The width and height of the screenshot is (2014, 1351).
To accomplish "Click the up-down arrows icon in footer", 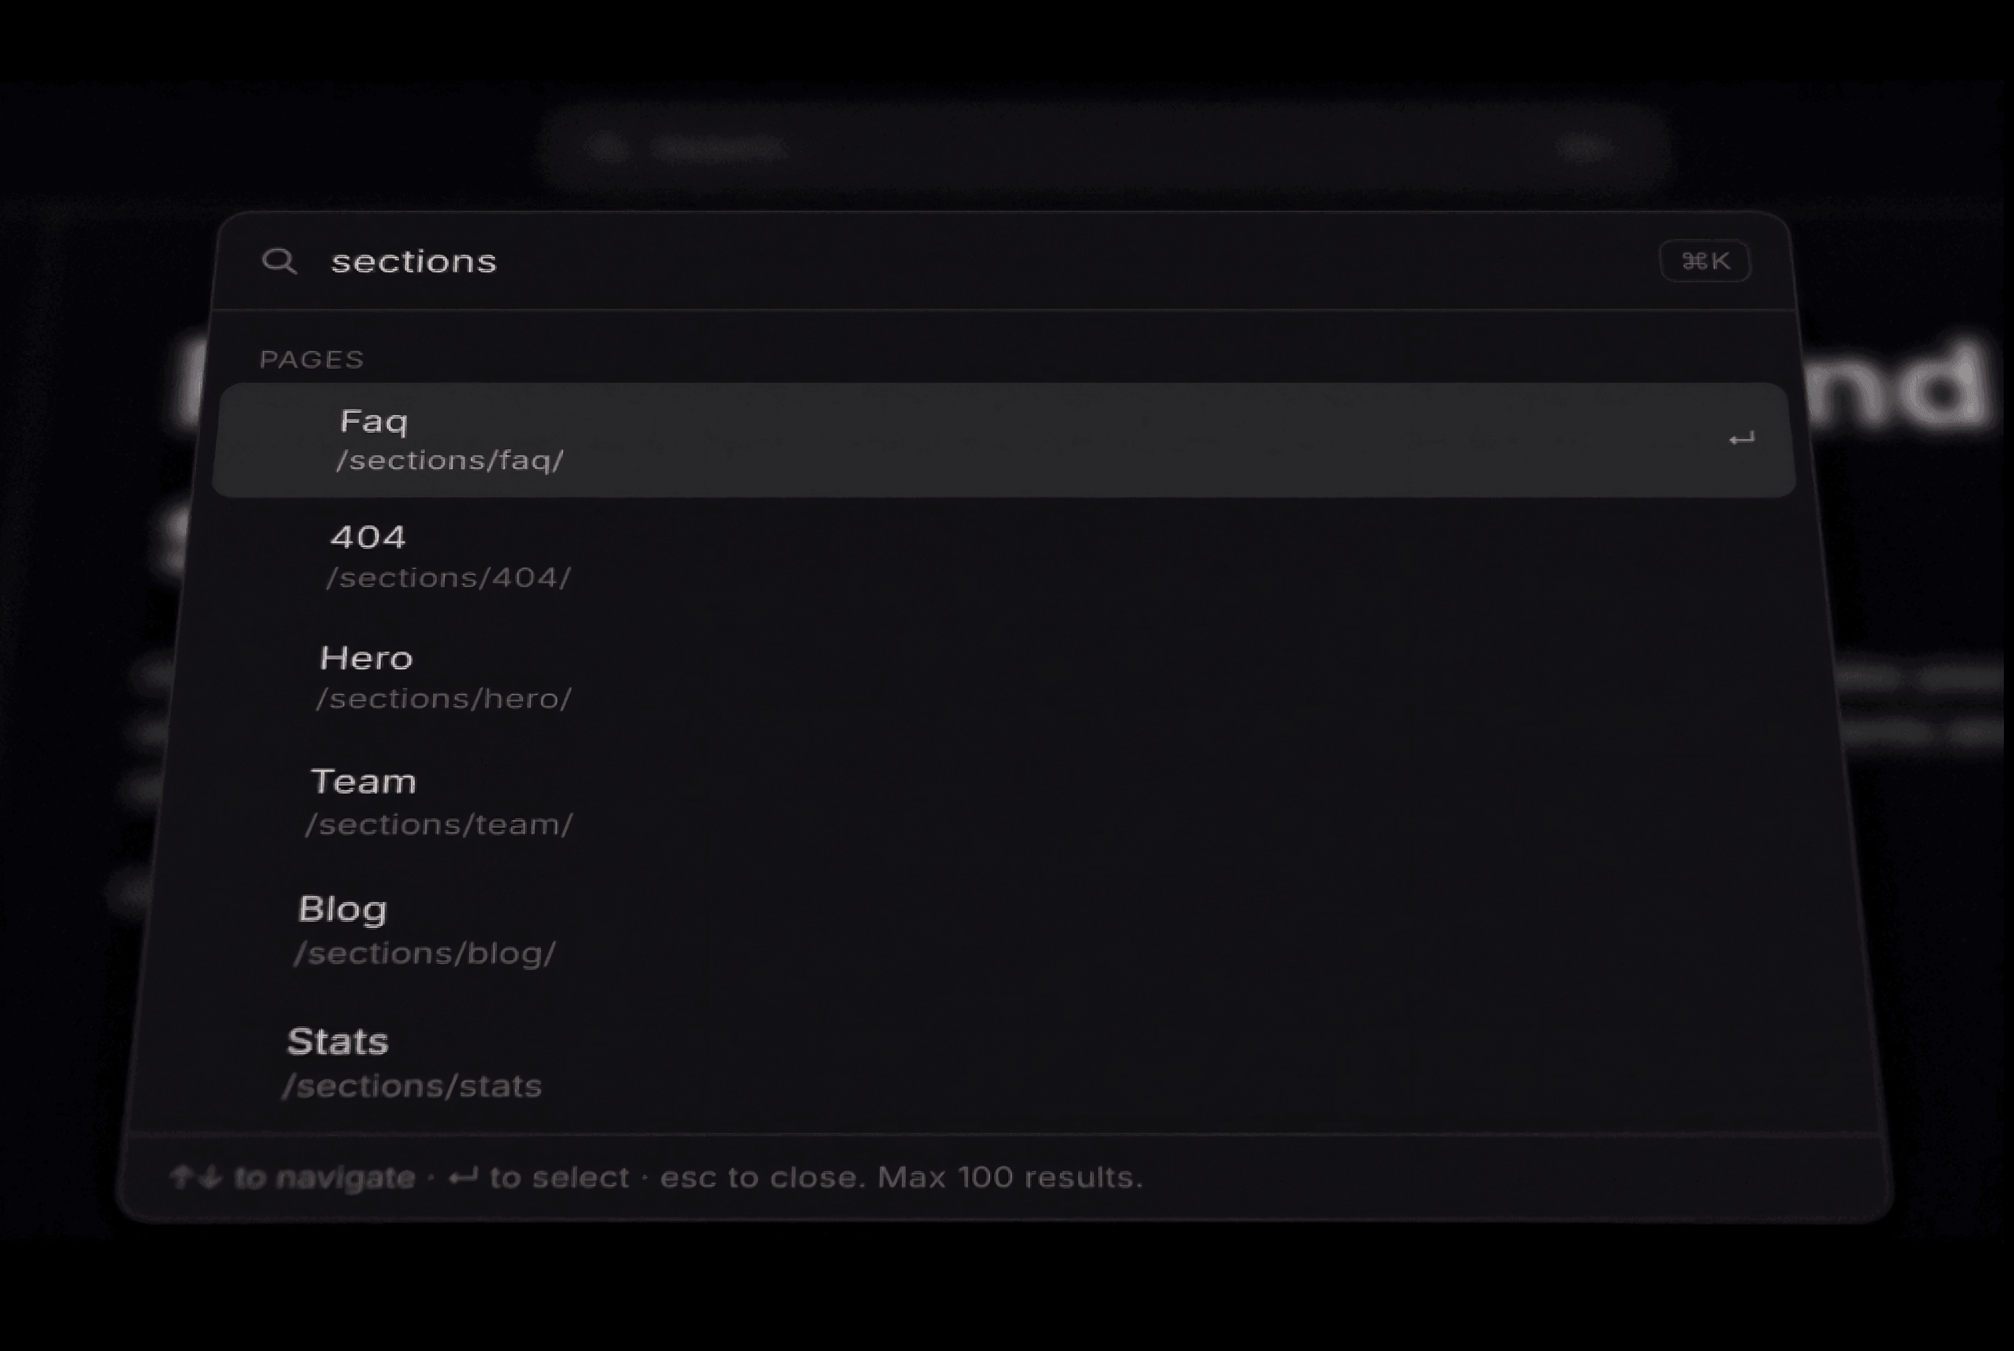I will click(196, 1177).
